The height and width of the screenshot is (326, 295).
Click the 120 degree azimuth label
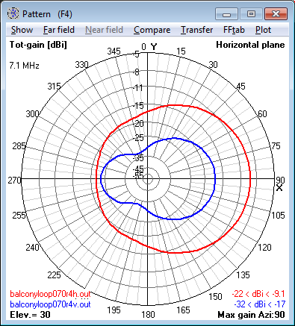pyautogui.click(x=264, y=248)
